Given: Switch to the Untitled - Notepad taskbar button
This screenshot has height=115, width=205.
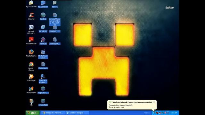Looking at the screenshot, I should [77, 113].
